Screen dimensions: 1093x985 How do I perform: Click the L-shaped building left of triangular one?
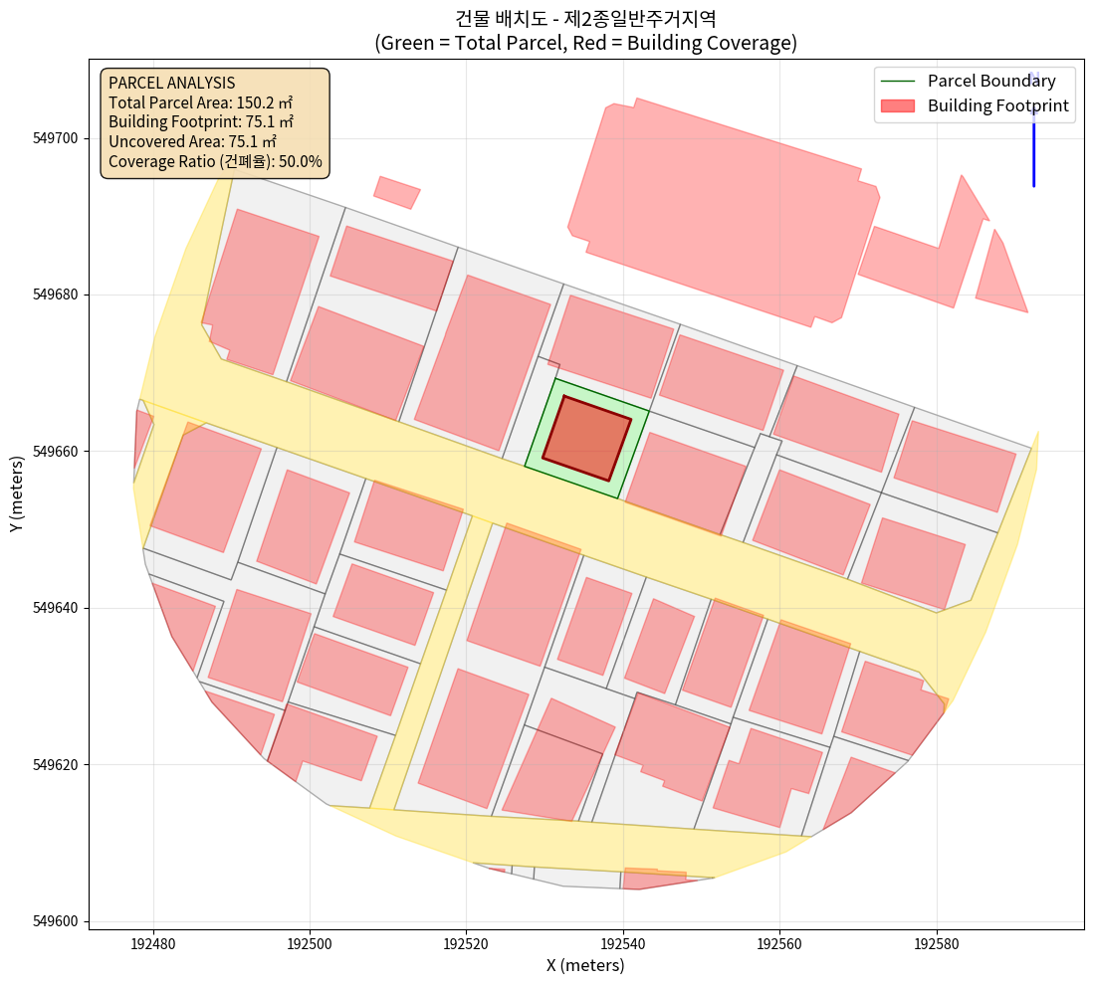pos(921,254)
